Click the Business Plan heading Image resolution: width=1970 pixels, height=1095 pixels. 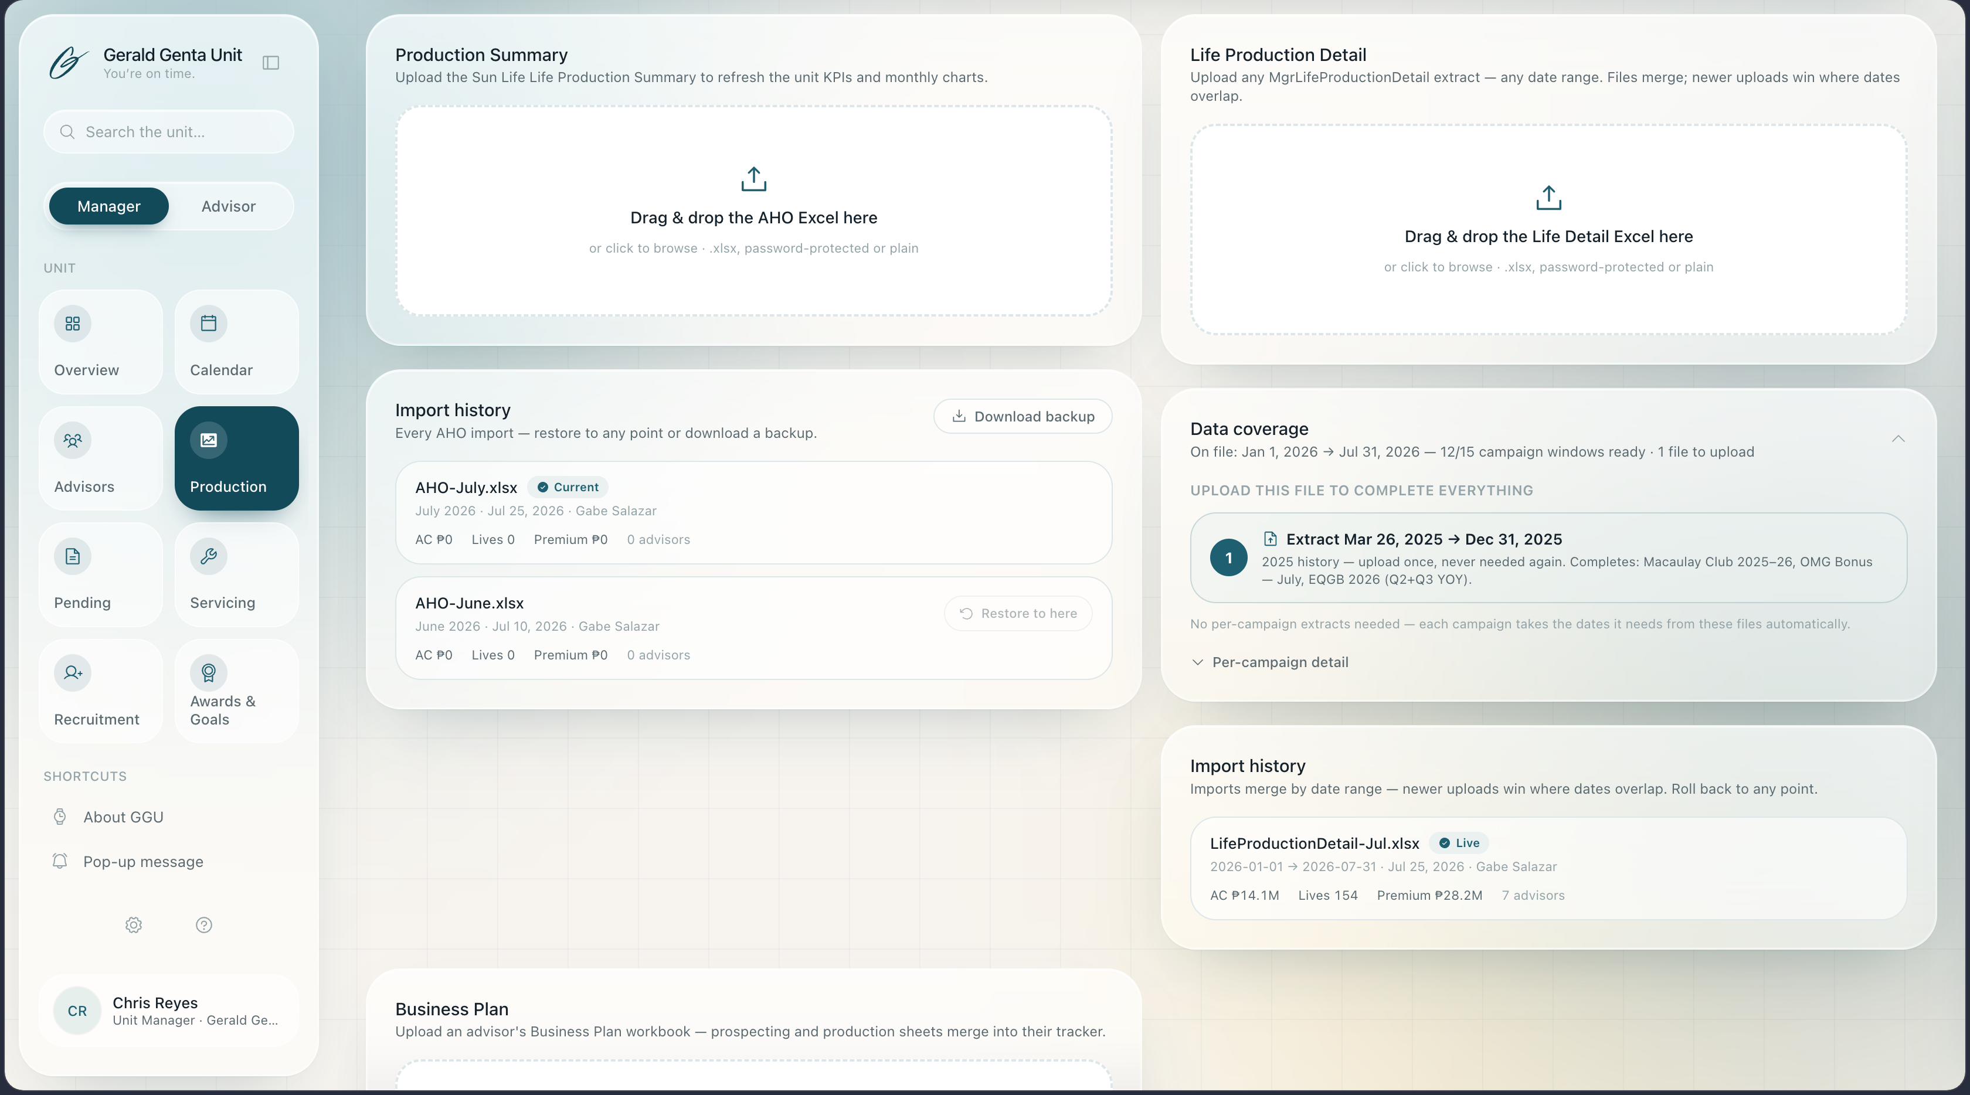pos(451,1009)
